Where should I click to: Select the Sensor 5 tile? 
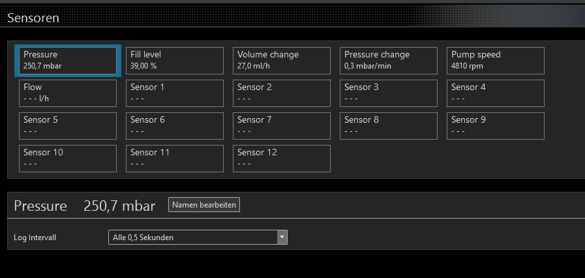coord(68,125)
